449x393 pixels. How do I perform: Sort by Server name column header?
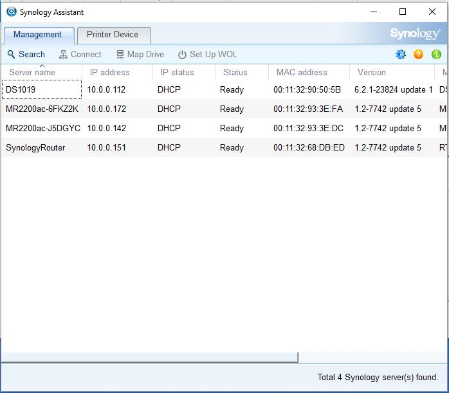pyautogui.click(x=42, y=72)
